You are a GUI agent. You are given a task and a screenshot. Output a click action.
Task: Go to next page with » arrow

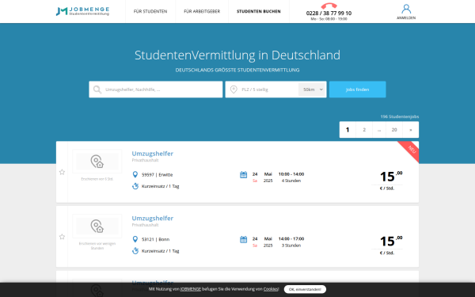[x=411, y=130]
